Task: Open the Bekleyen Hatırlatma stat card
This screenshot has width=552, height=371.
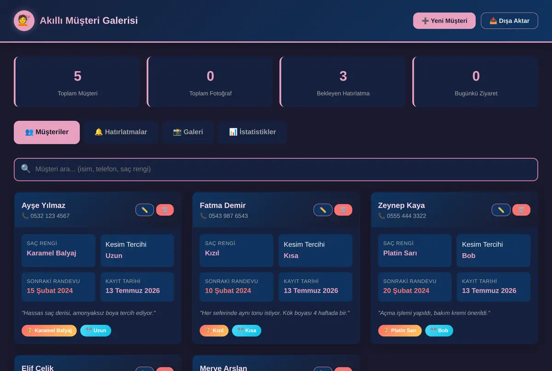Action: click(x=343, y=82)
